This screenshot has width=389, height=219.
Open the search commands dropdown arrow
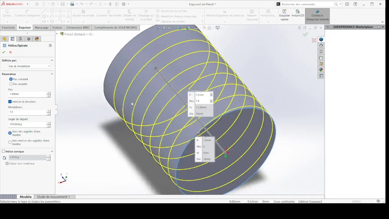coord(340,4)
